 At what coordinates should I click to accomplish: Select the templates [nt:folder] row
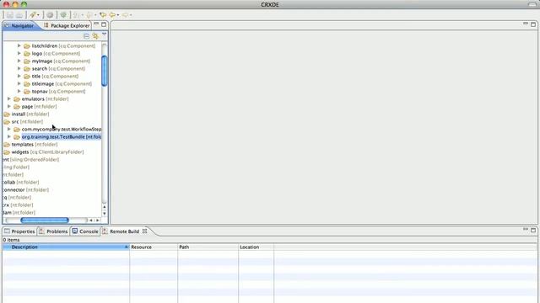coord(30,144)
